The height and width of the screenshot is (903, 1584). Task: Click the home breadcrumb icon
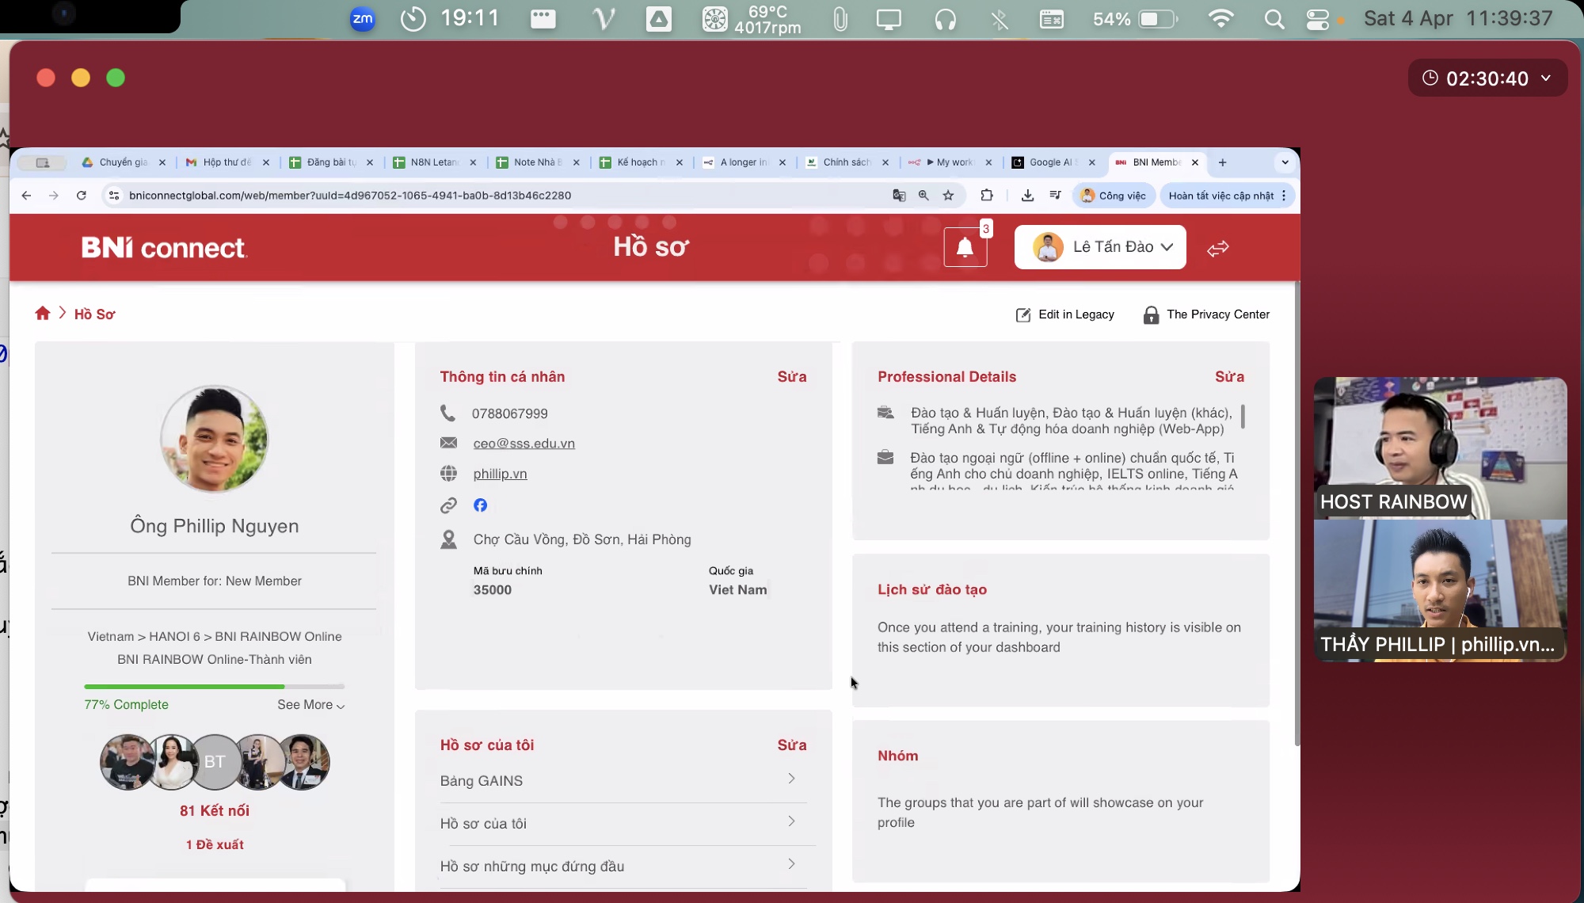pos(43,314)
